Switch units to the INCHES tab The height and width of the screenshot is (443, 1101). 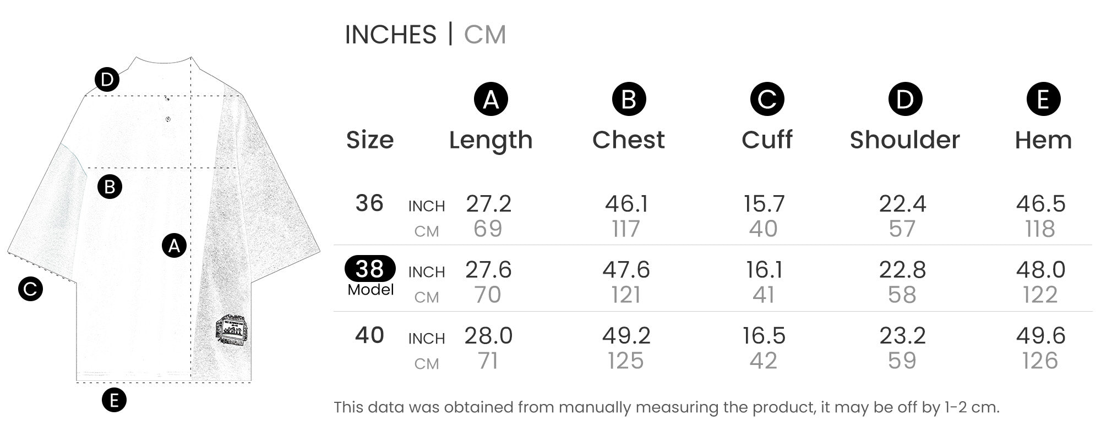(390, 35)
